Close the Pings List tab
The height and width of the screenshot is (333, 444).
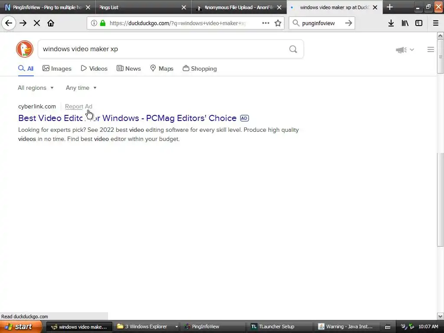tap(184, 7)
